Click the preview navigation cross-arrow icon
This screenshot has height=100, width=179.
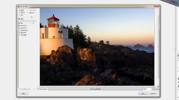click(158, 86)
